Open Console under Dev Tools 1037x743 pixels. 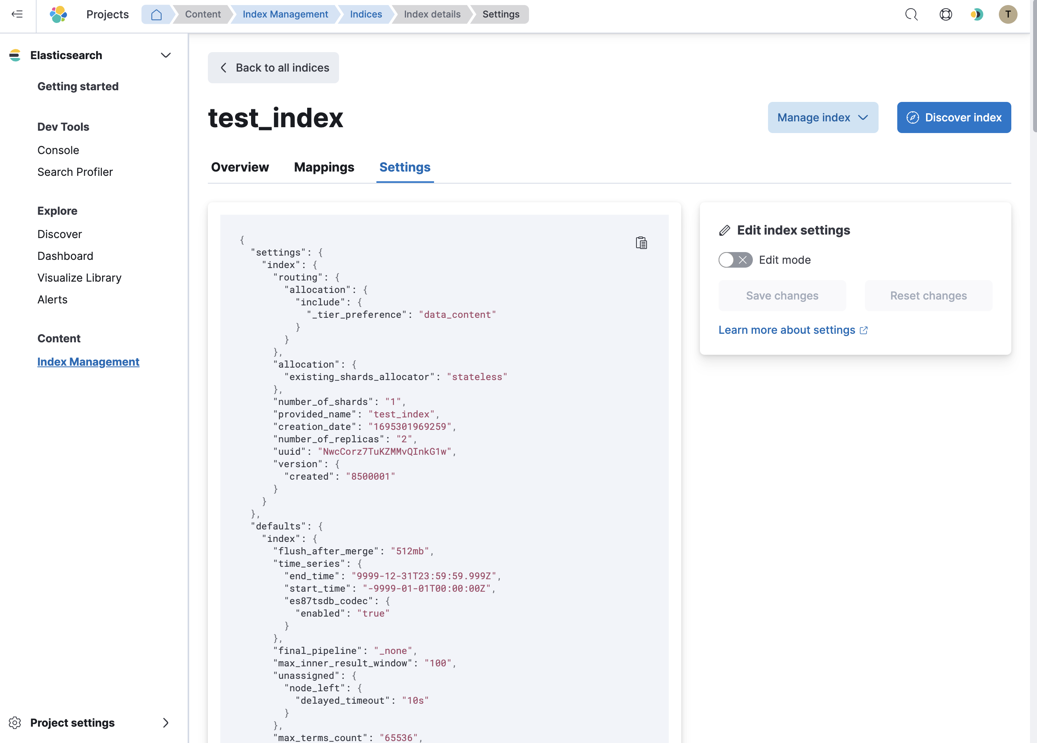[x=58, y=150]
